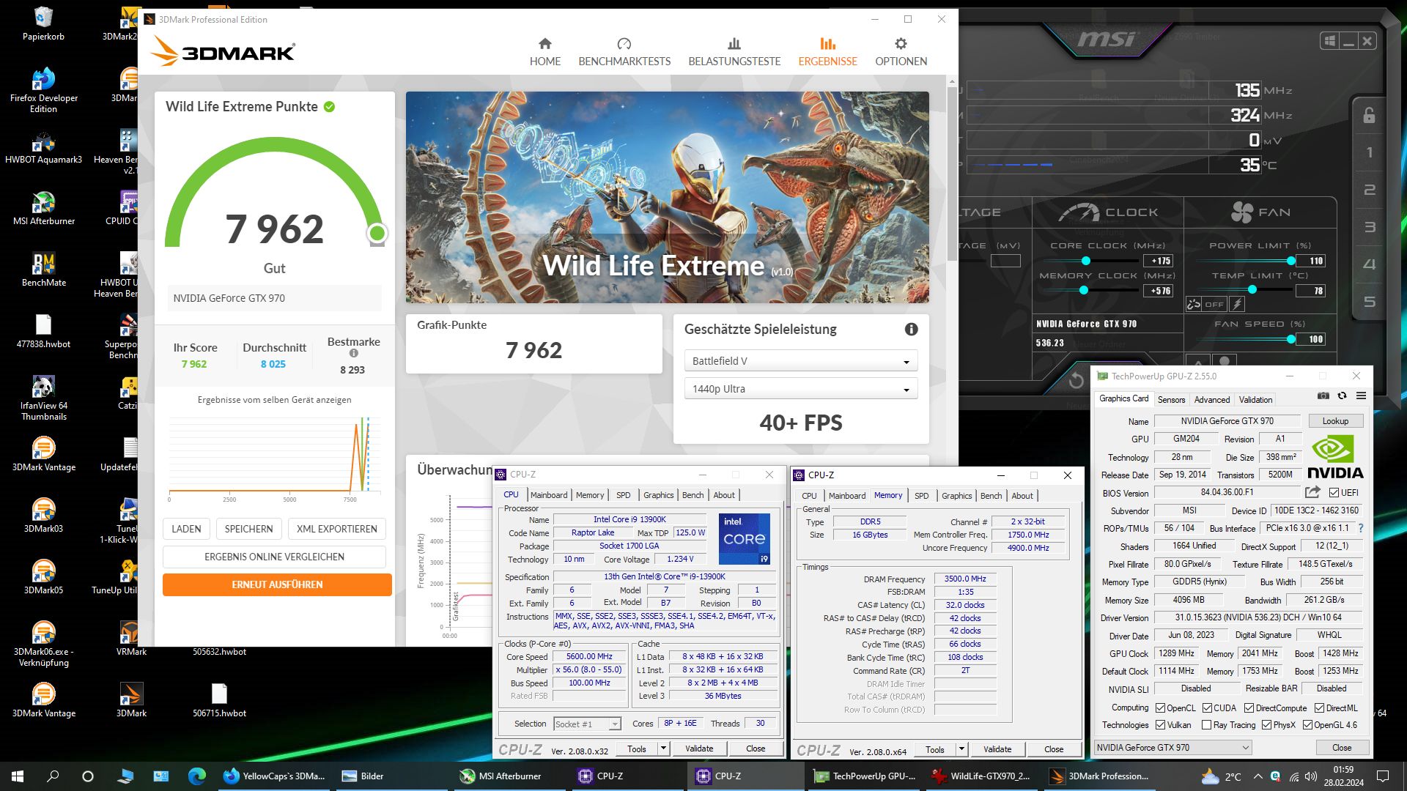Open Windows taskbar search

53,776
